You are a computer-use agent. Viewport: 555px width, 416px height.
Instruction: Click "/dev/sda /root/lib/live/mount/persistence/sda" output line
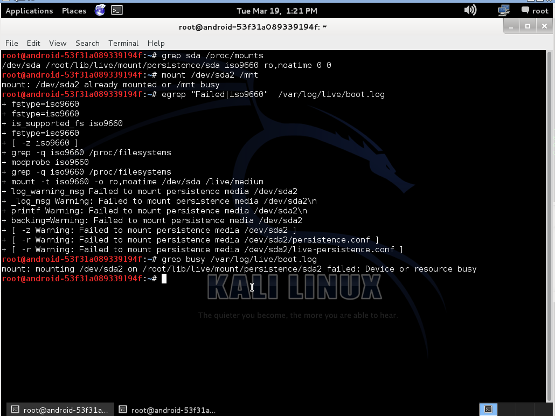coord(166,66)
